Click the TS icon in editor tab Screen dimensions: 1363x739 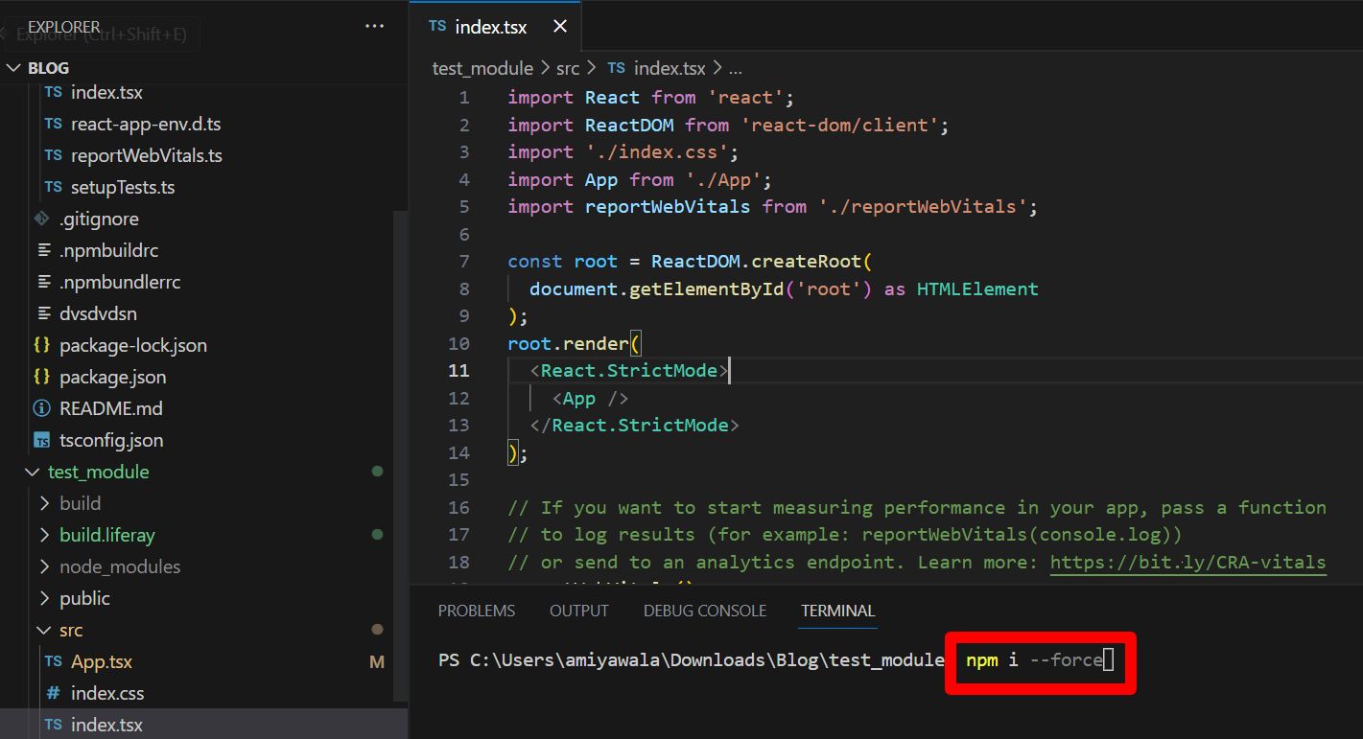pos(437,27)
